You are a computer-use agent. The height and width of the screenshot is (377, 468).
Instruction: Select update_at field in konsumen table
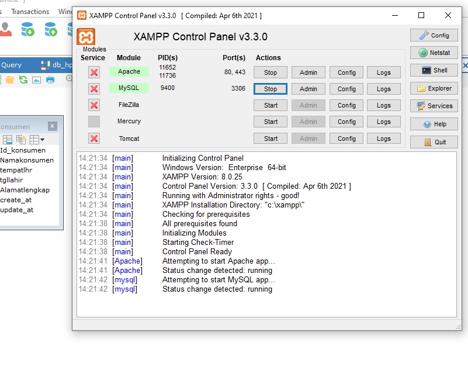17,210
